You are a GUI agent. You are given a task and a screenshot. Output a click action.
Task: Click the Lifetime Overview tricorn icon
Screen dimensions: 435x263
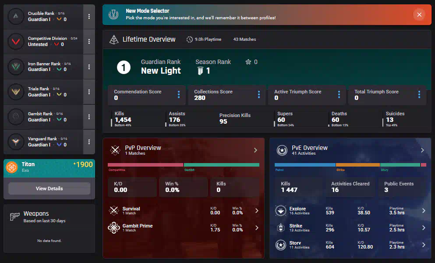[x=114, y=39]
